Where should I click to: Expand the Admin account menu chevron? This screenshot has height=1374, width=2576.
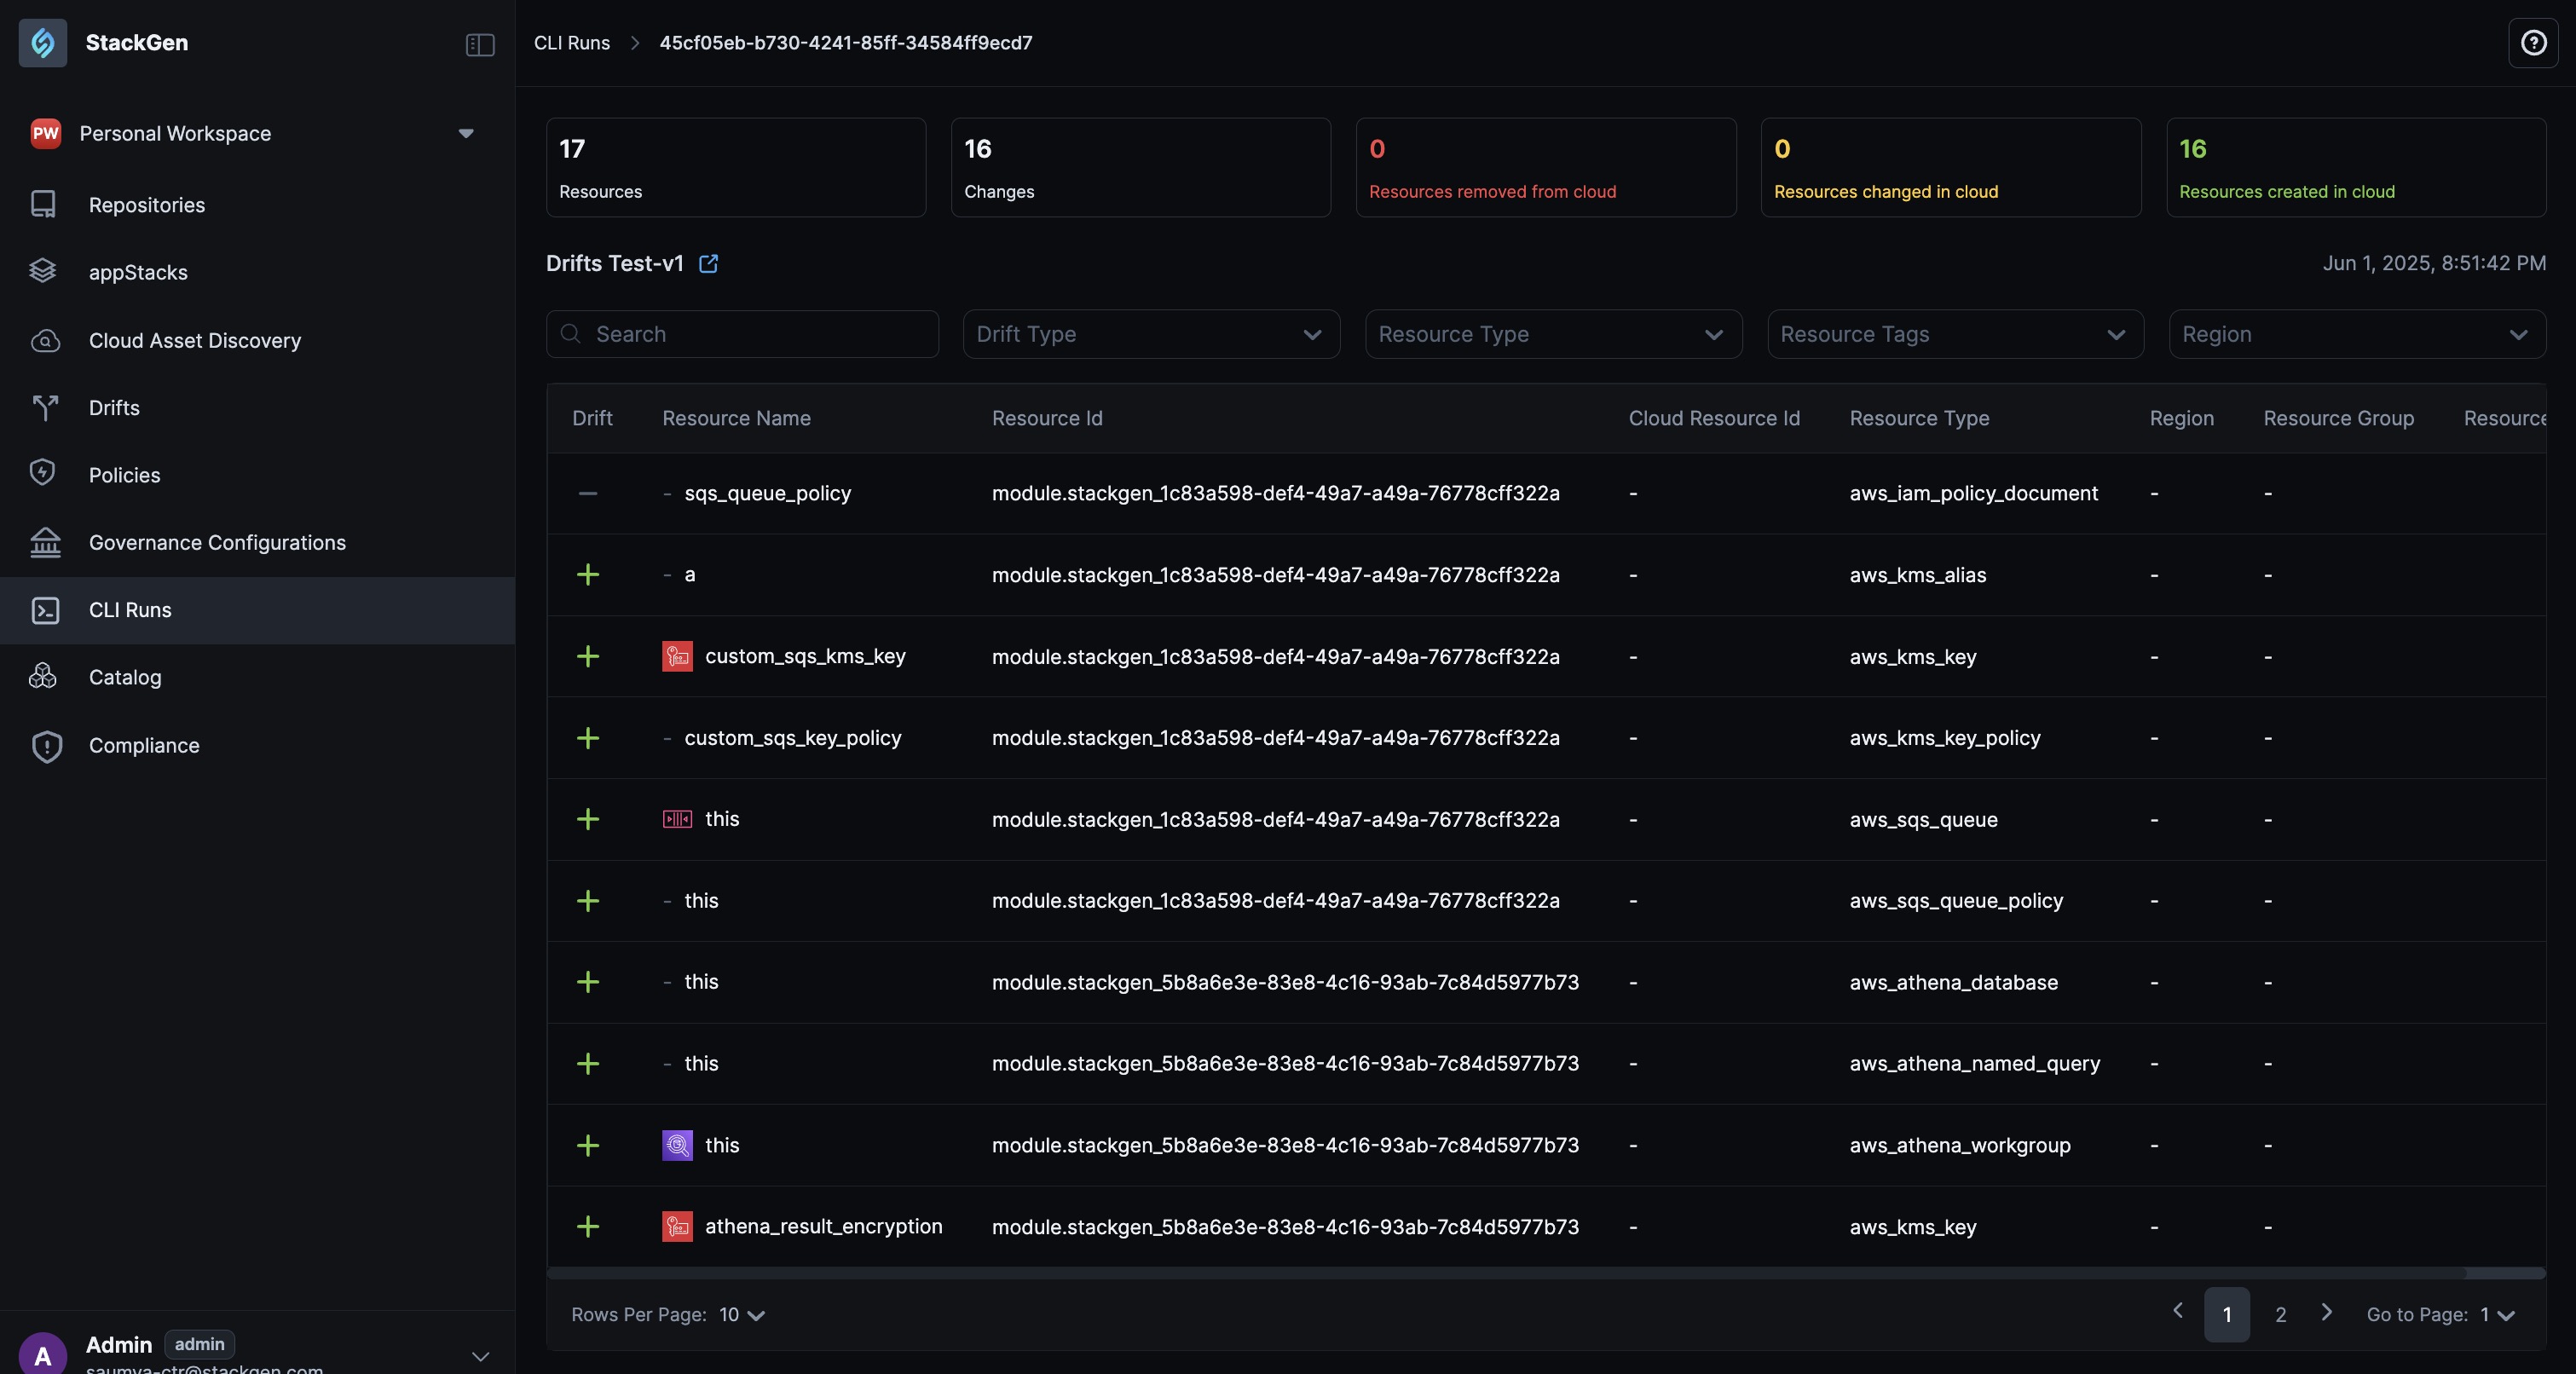[x=480, y=1356]
